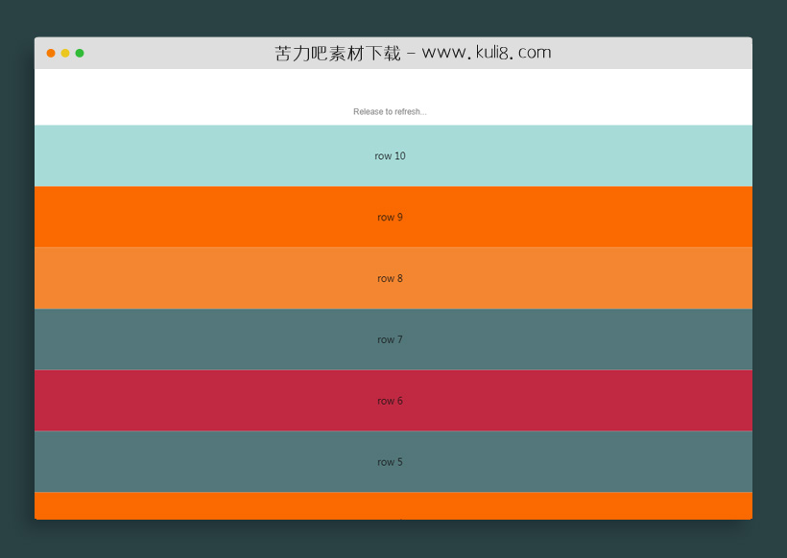Click the red close circle icon
Viewport: 787px width, 558px height.
click(x=50, y=54)
